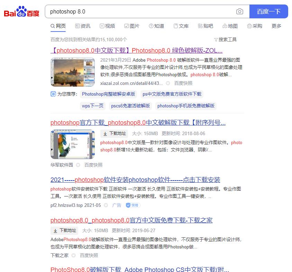Click the magnifier icon before 为您推荐

(x=53, y=94)
